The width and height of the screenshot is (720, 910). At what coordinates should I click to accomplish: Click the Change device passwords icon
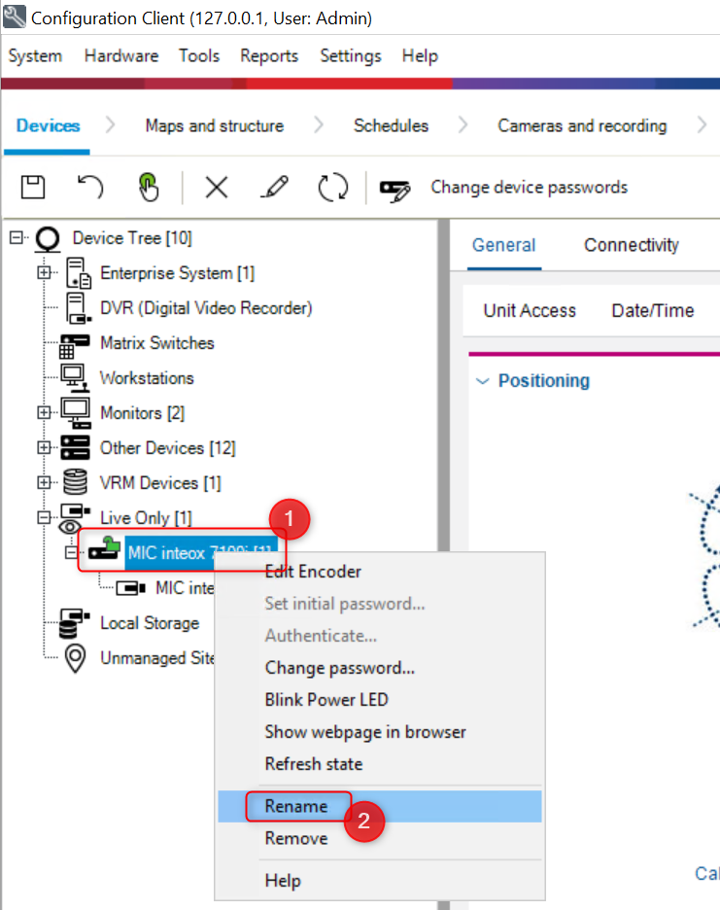(x=394, y=190)
